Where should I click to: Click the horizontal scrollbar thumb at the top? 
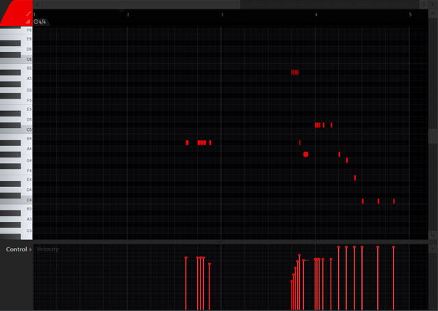[140, 4]
